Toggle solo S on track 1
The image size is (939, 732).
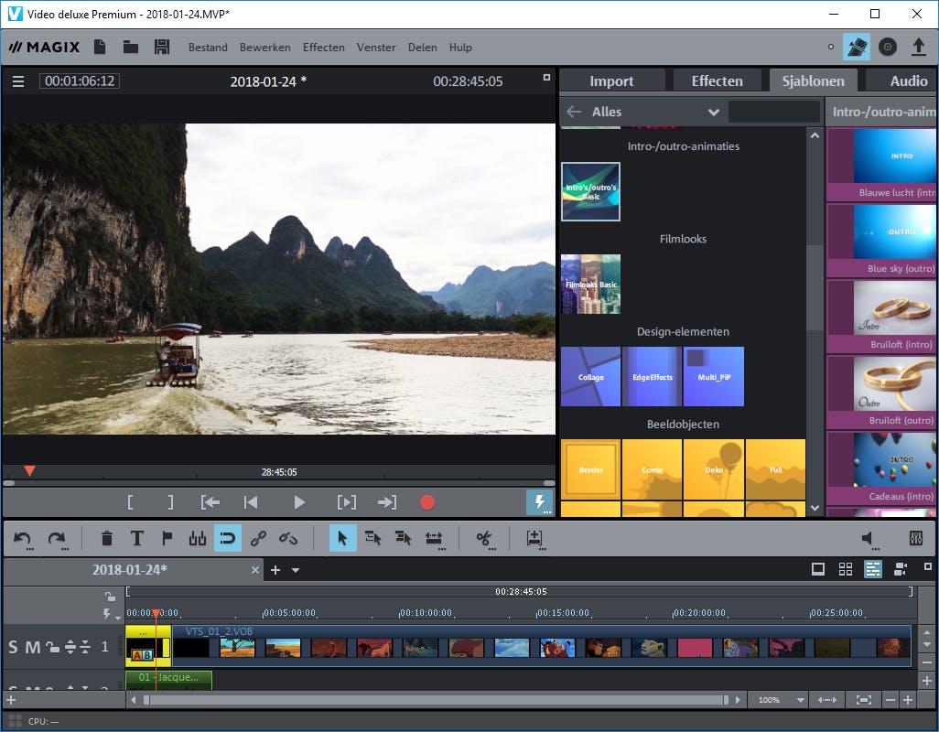click(13, 648)
